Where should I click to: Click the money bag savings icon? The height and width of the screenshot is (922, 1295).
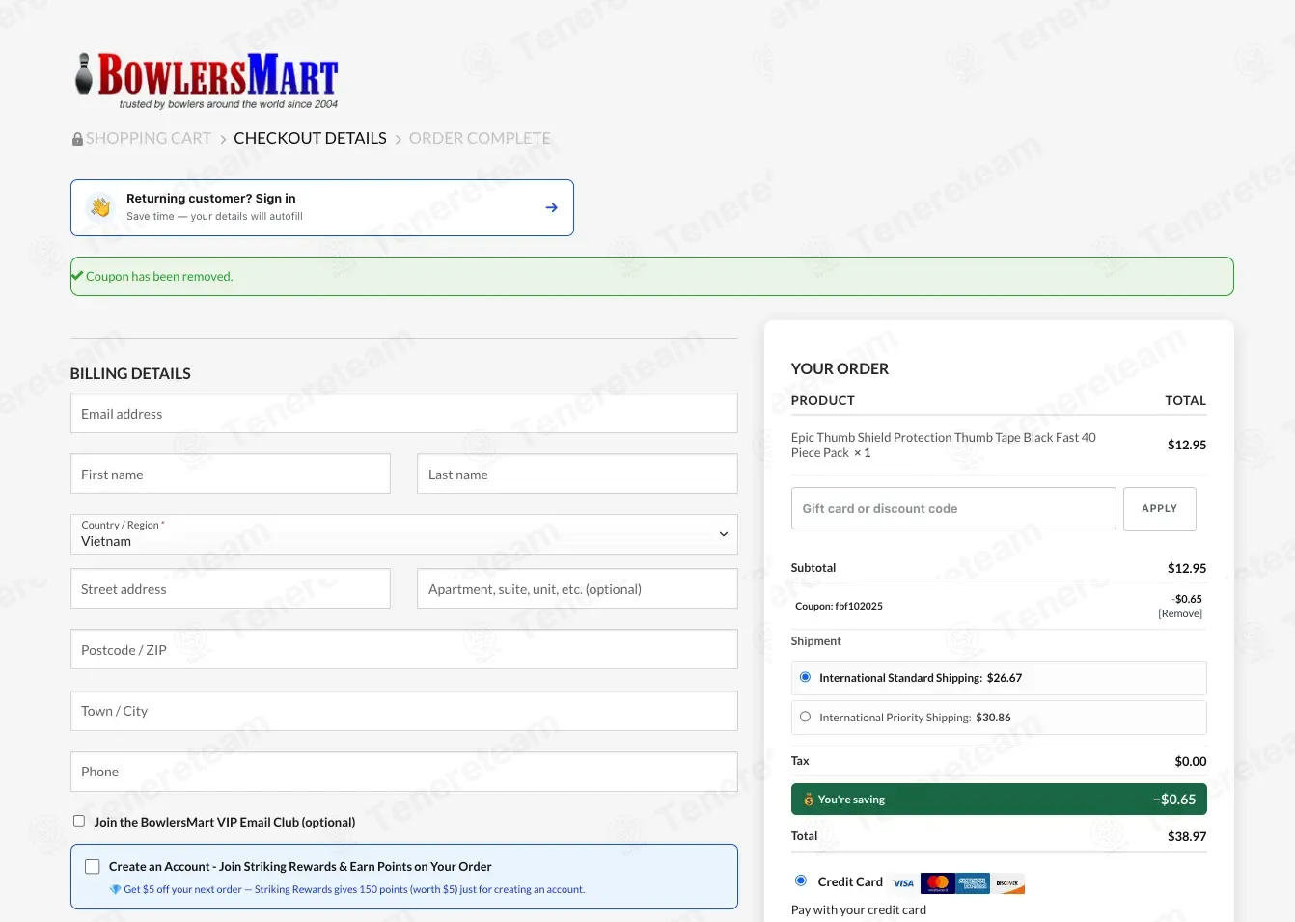point(809,800)
